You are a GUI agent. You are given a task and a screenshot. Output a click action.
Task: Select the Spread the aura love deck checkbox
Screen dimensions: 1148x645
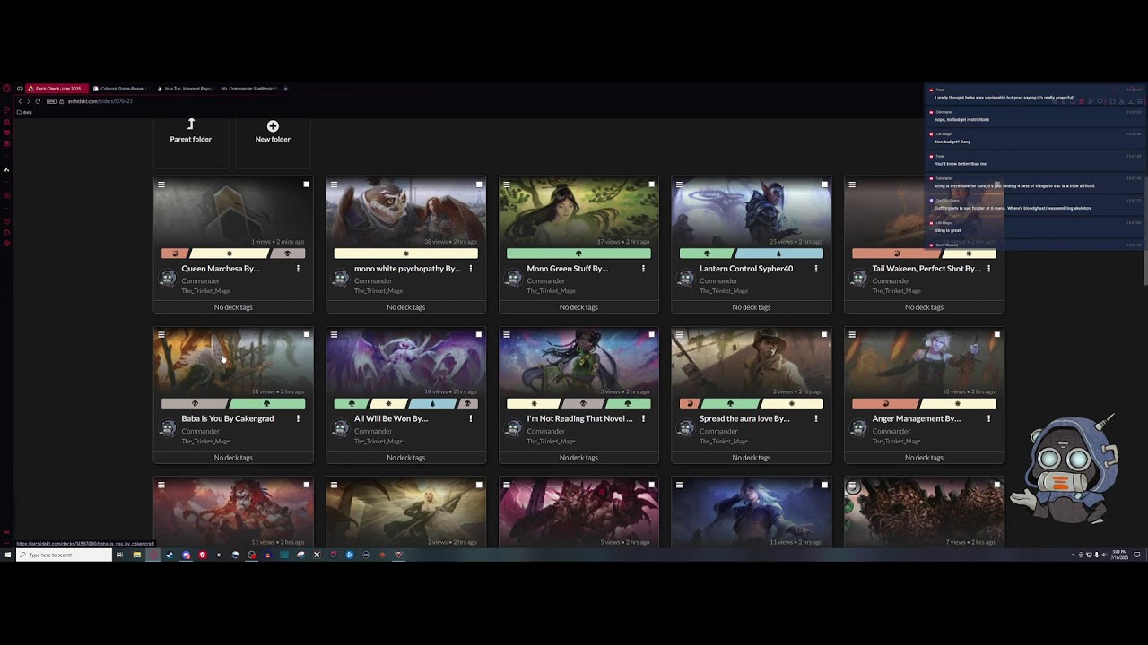[824, 335]
